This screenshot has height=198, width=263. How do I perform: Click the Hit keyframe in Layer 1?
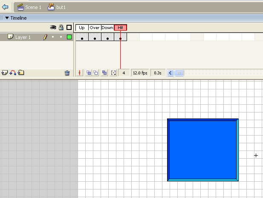[x=121, y=37]
